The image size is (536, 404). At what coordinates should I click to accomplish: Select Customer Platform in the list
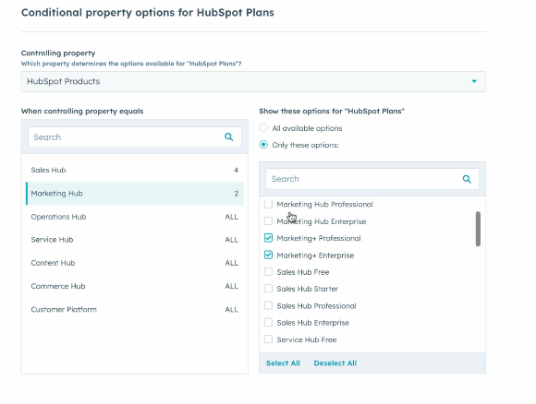[x=135, y=310]
